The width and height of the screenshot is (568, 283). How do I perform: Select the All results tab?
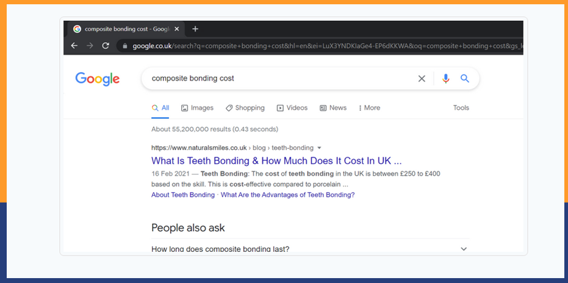(160, 108)
